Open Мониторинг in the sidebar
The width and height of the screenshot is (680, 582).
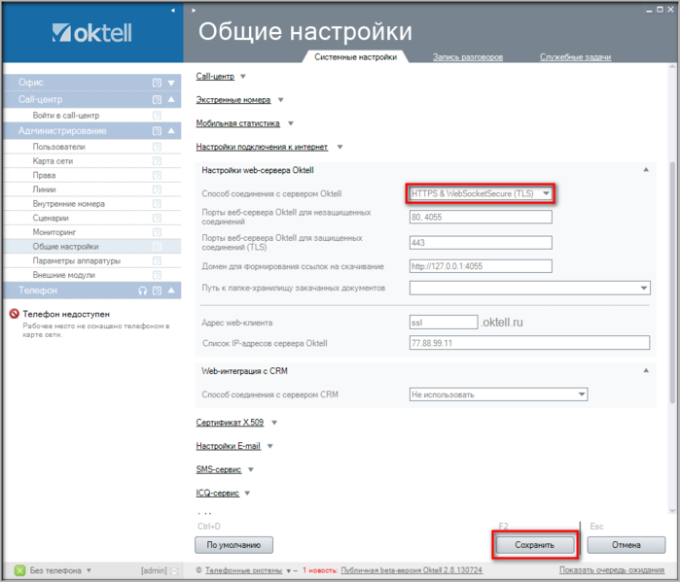(54, 232)
